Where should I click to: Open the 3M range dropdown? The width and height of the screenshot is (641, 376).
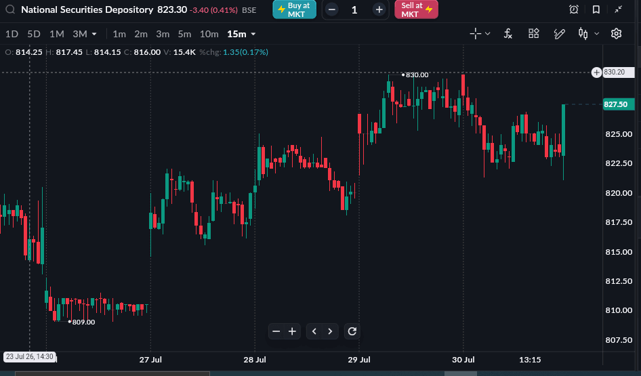point(84,34)
